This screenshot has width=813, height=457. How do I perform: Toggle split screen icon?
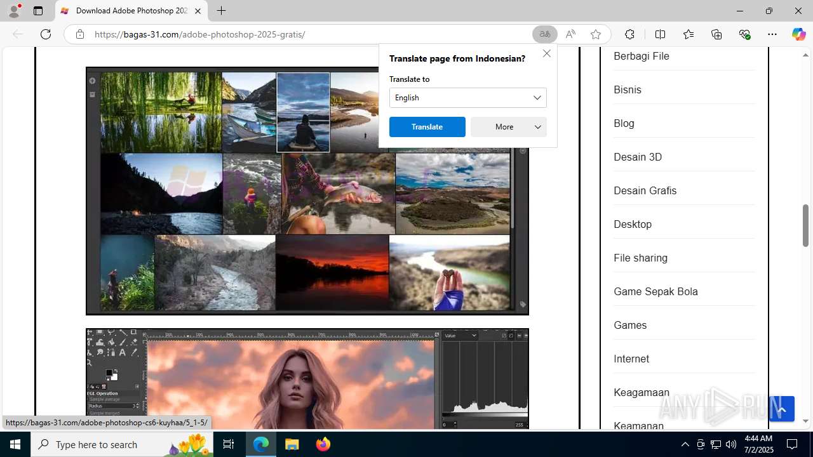(660, 34)
